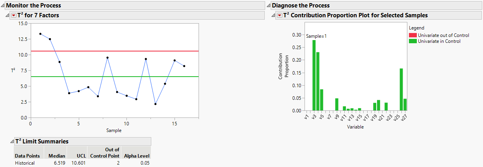Image resolution: width=483 pixels, height=167 pixels.
Task: Click the red UCL limit line
Action: click(x=118, y=51)
